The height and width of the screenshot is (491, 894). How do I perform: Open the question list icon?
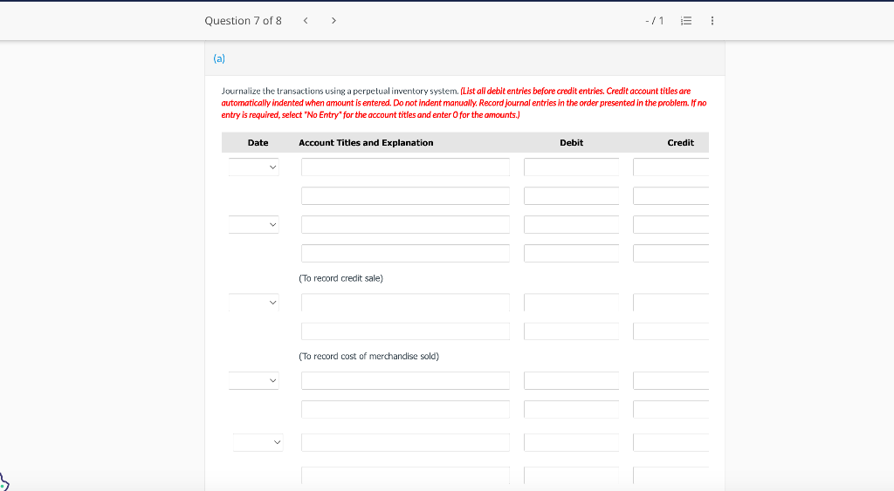pyautogui.click(x=686, y=21)
